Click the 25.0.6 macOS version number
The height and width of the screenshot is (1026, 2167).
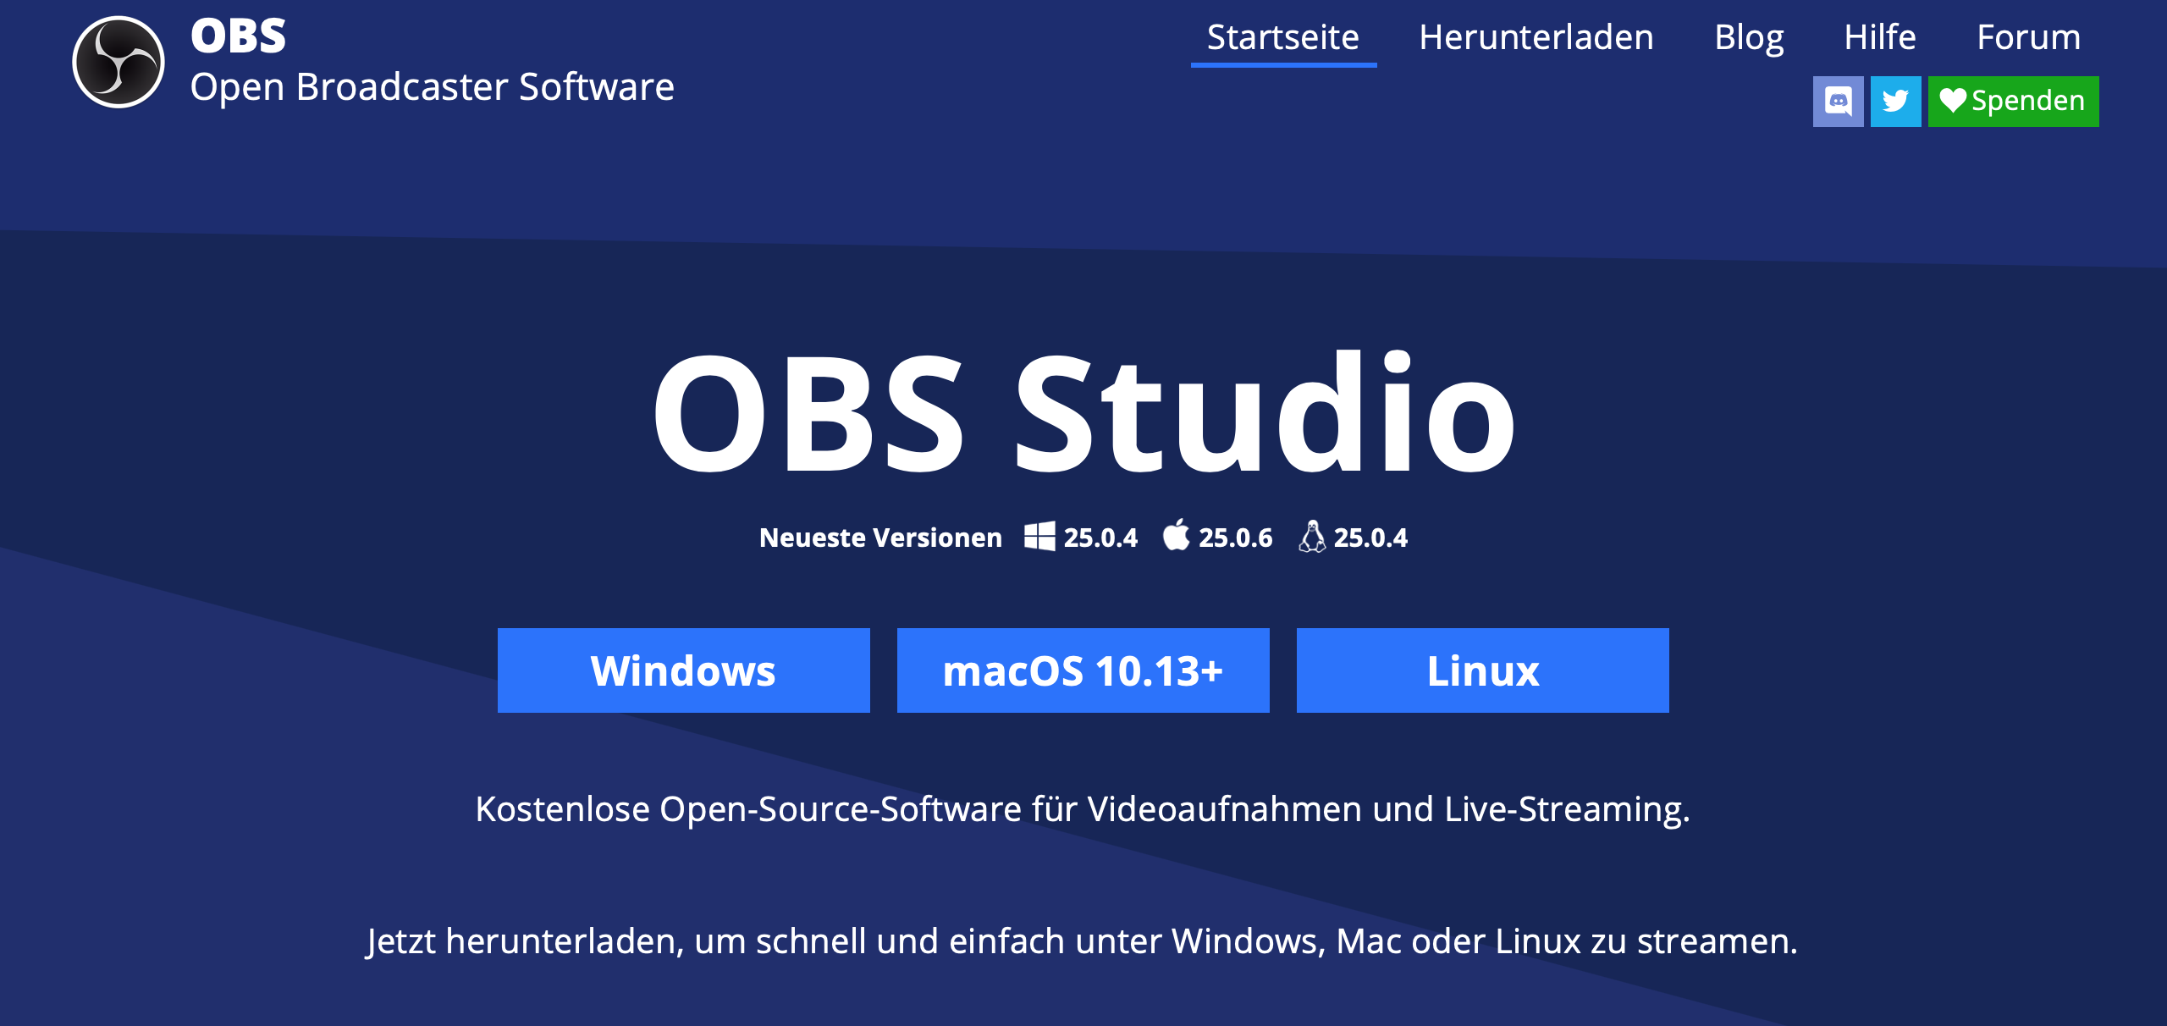pyautogui.click(x=1235, y=538)
